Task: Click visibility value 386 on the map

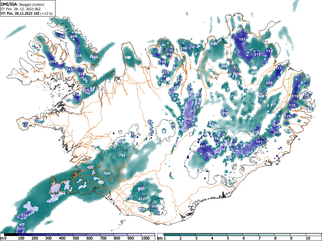Action: click(x=224, y=66)
